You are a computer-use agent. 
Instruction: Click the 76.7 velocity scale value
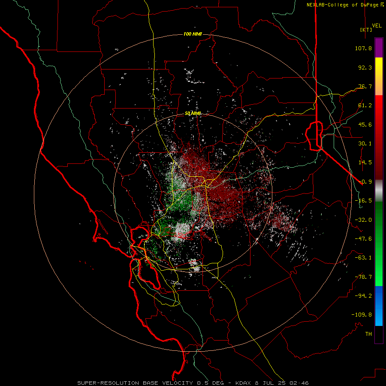(365, 86)
